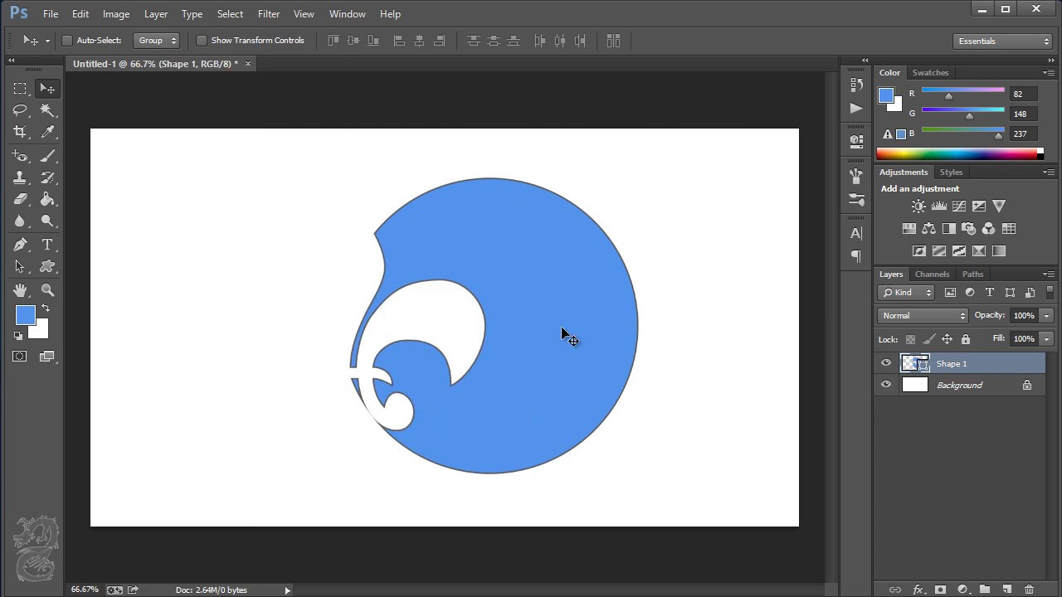Change the screen mode

click(x=47, y=357)
